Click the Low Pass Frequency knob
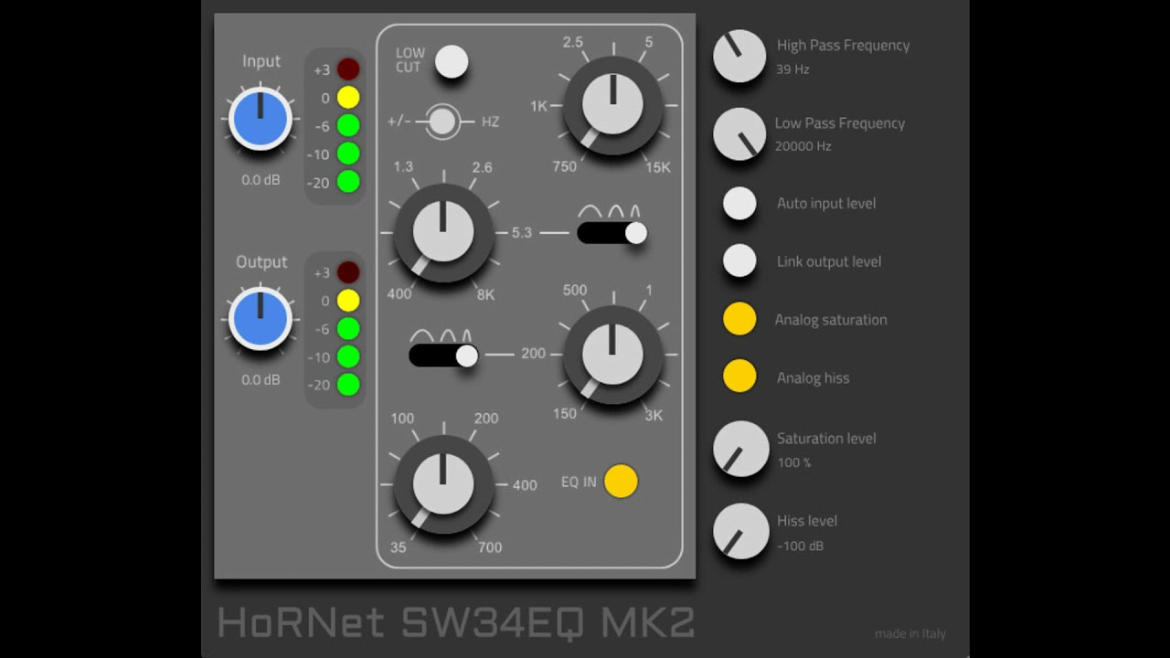1170x658 pixels. 739,133
